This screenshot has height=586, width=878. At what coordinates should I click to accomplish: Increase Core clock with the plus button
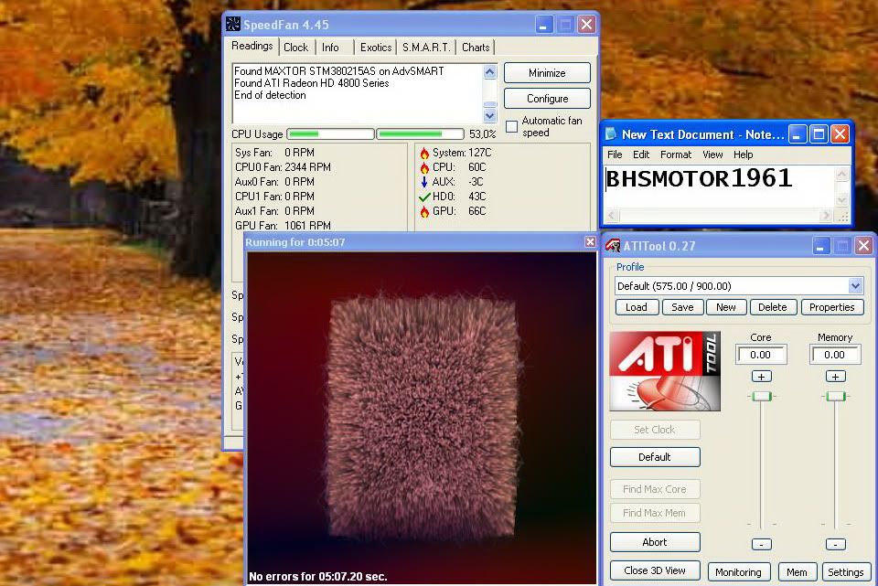click(x=761, y=377)
